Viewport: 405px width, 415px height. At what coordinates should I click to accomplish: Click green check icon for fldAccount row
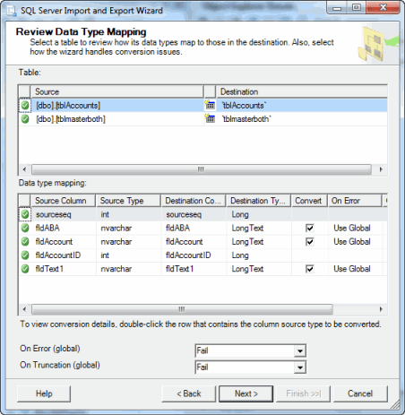[25, 241]
